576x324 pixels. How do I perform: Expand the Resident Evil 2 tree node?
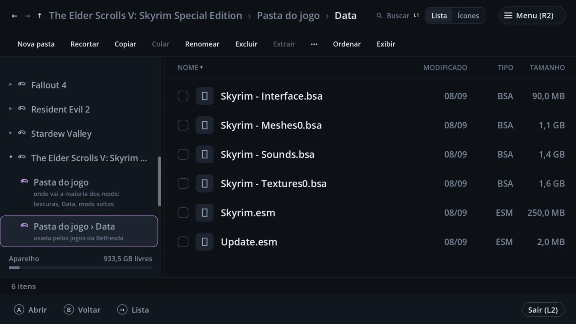click(11, 109)
